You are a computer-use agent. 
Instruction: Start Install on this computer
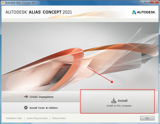coord(118,101)
